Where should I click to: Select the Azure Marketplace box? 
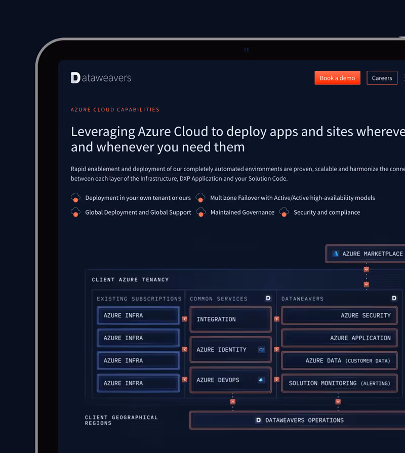tap(366, 254)
